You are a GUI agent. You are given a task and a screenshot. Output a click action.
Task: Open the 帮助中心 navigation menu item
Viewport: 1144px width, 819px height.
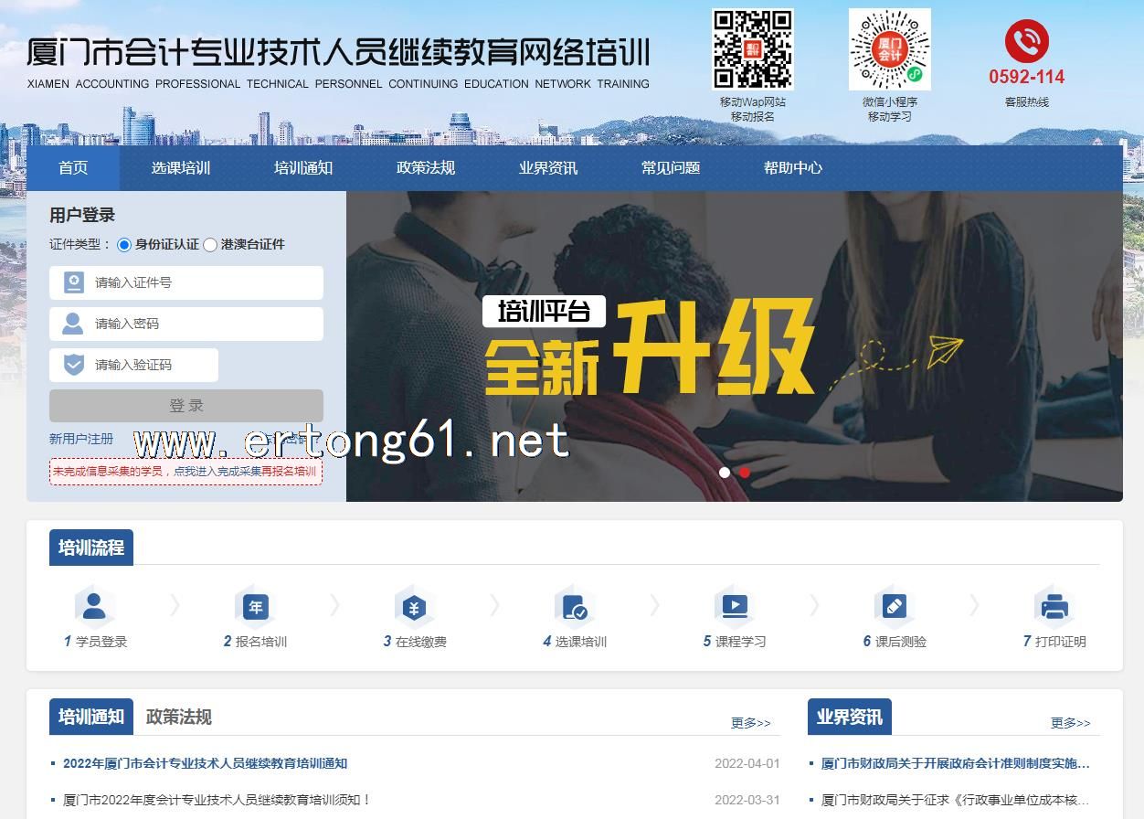[792, 168]
